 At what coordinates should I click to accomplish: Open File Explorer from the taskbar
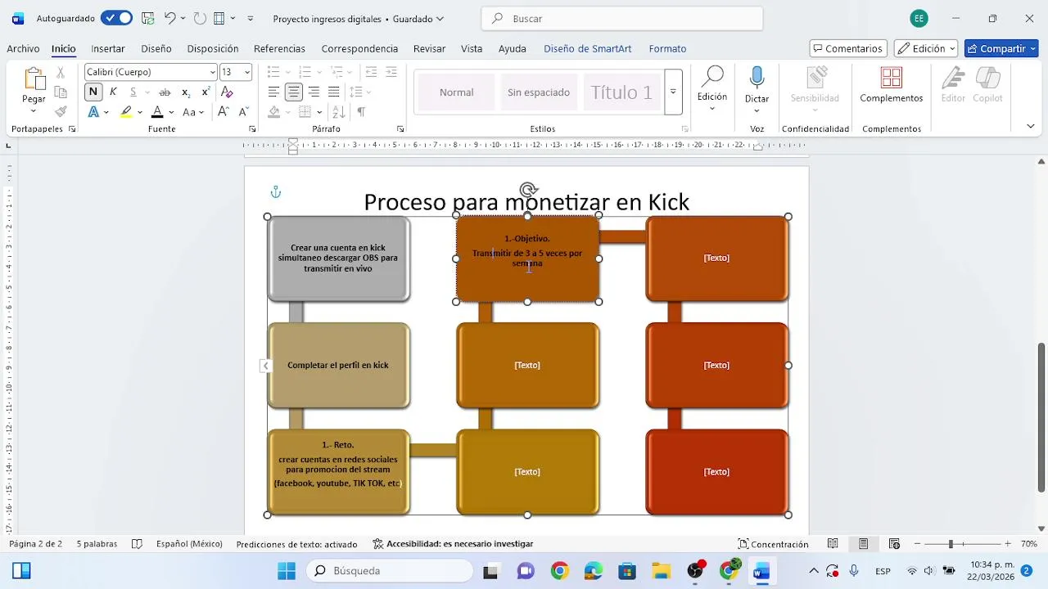pyautogui.click(x=662, y=571)
